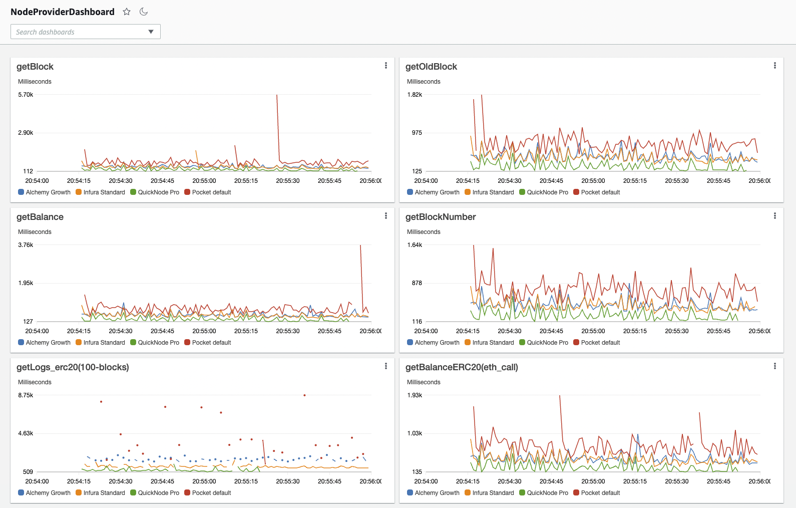
Task: Open the getBalance widget actions menu
Action: (x=386, y=216)
